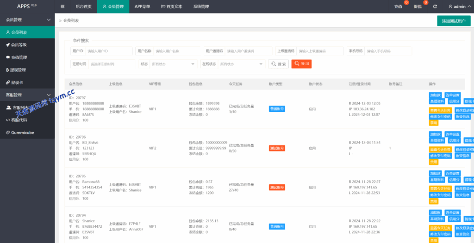Click the 添加测试用户 button
Image resolution: width=474 pixels, height=243 pixels.
454,21
